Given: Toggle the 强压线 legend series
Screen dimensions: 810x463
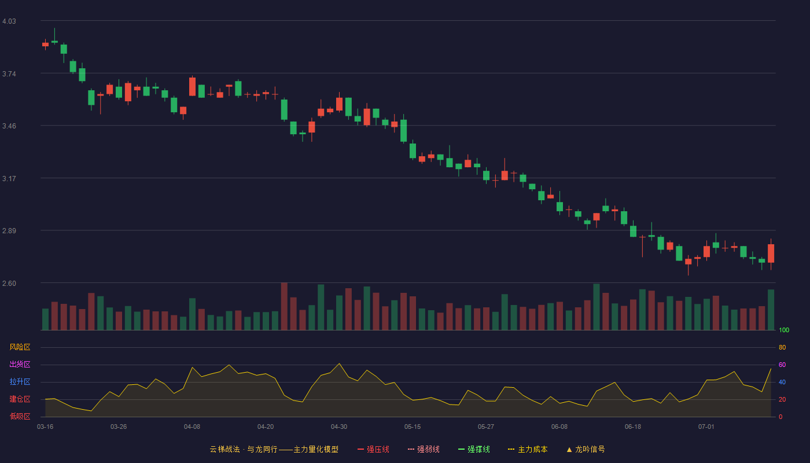Looking at the screenshot, I should pyautogui.click(x=373, y=449).
